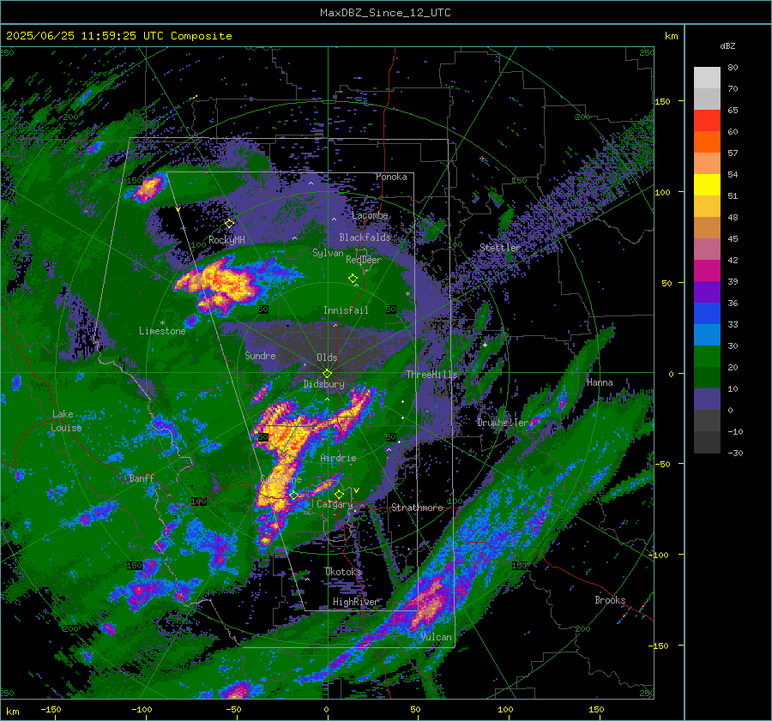Click the Olds town label
The image size is (772, 721).
[327, 357]
